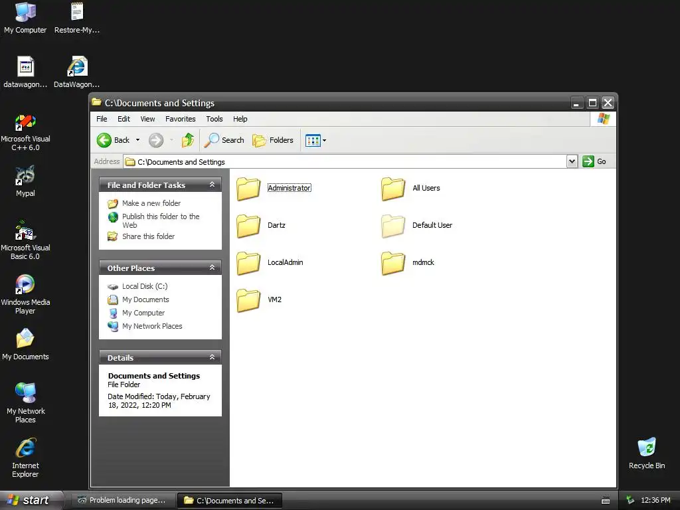Open the Search pane
This screenshot has width=680, height=510.
(x=224, y=140)
